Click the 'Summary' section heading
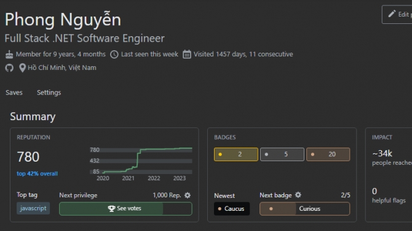Screen dimensions: 412x231 click(33, 117)
